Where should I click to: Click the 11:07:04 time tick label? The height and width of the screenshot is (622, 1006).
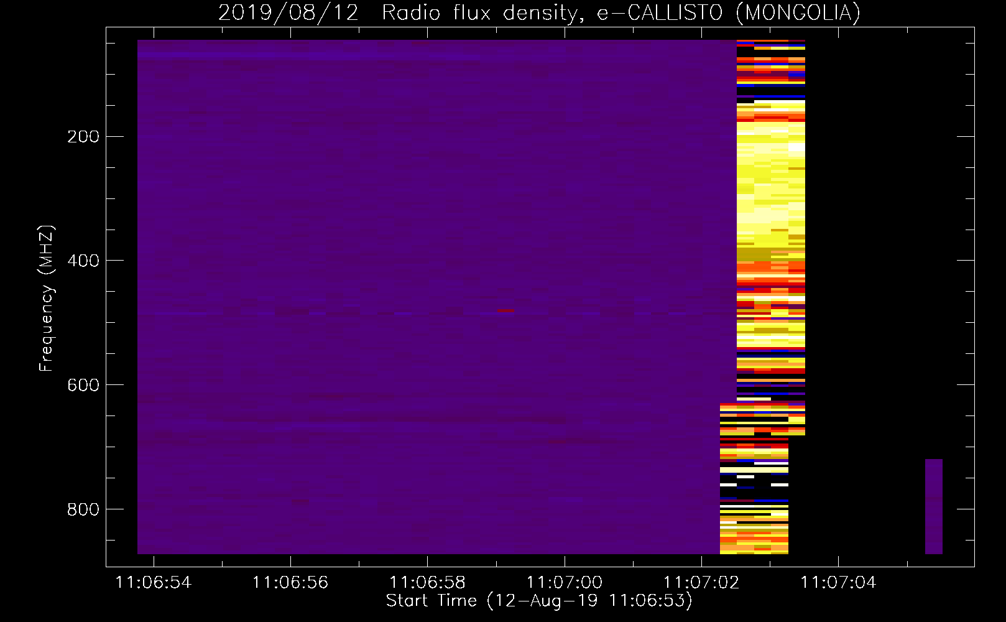tap(839, 583)
